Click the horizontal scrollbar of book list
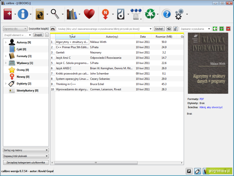 pos(96,163)
